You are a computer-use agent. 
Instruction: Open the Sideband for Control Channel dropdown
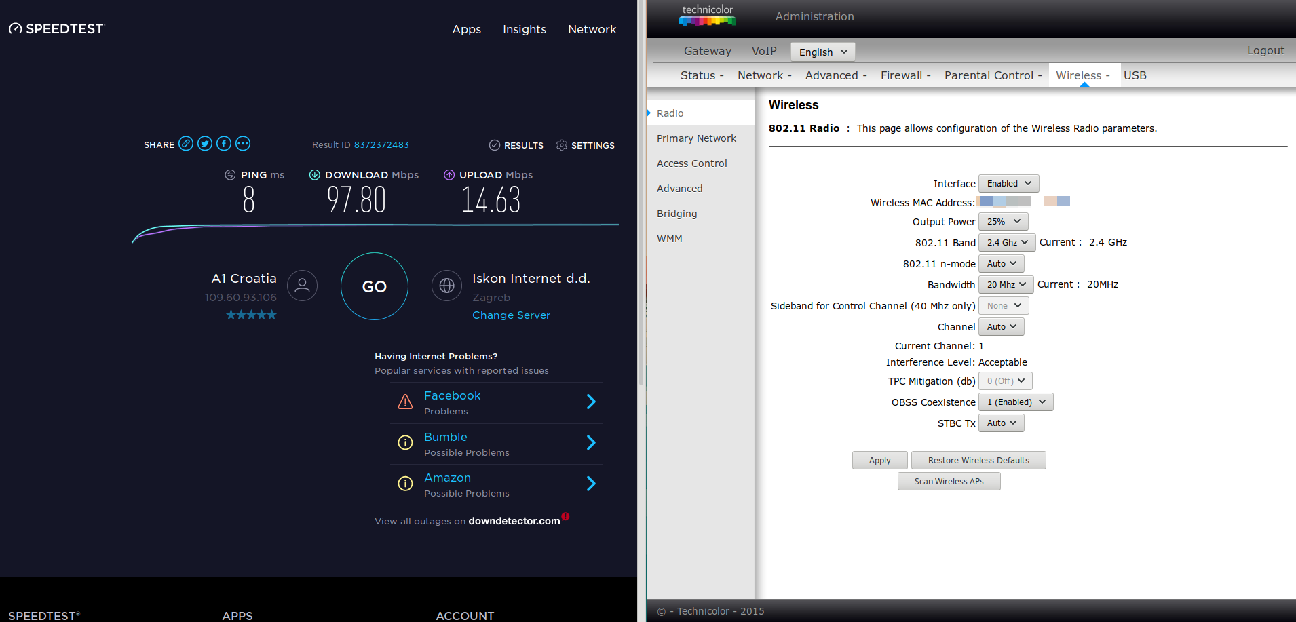pos(1004,306)
